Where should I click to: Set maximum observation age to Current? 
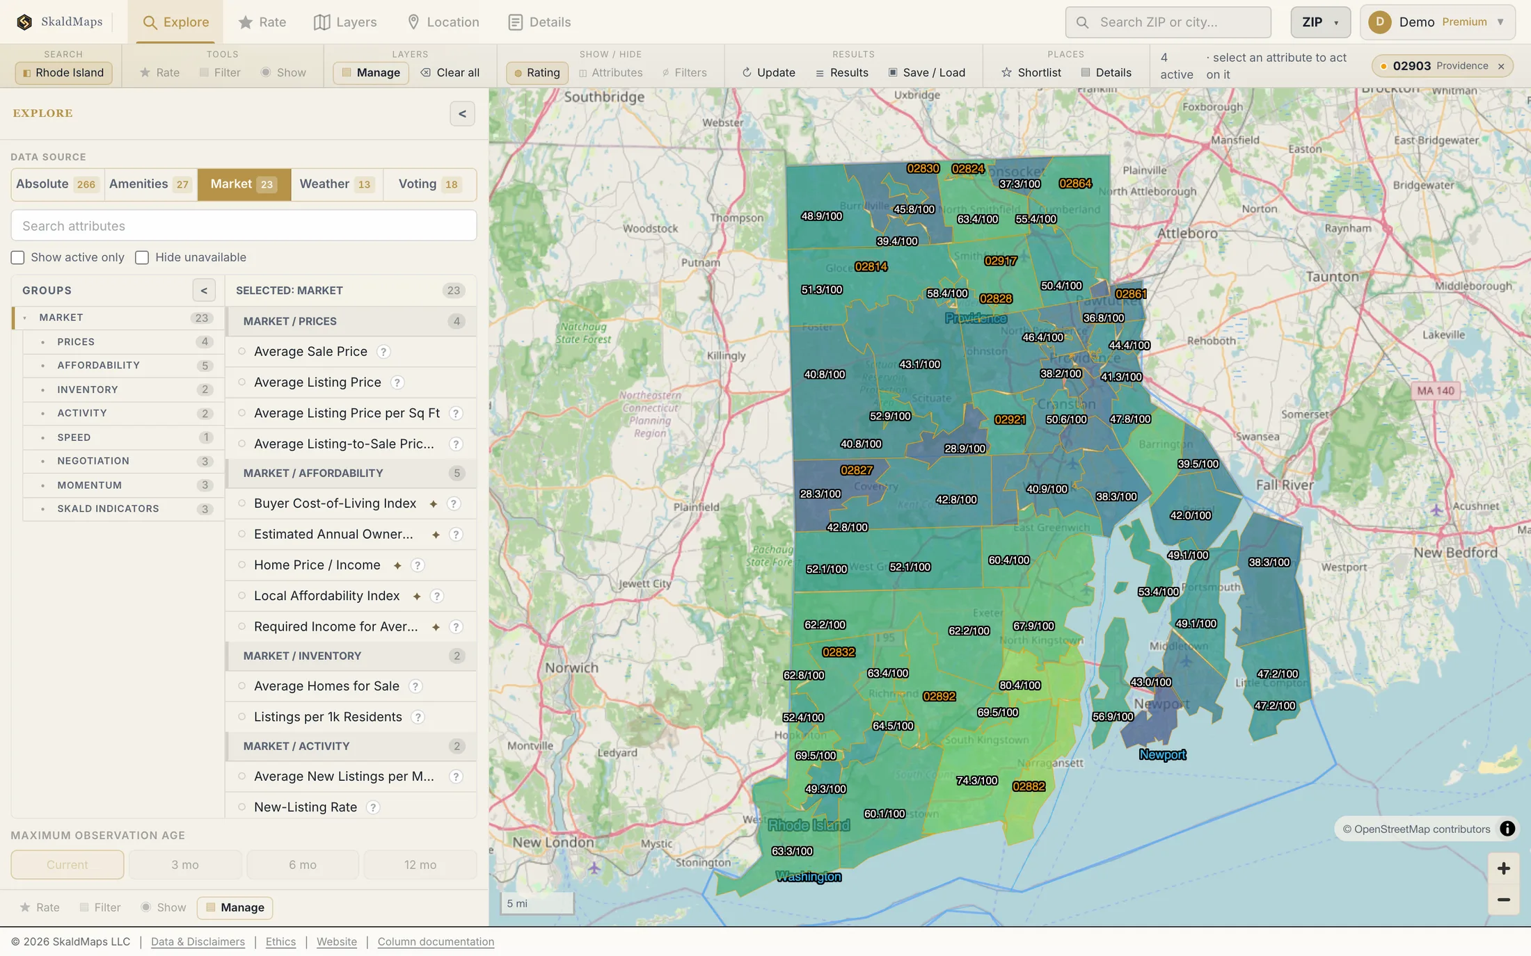68,865
